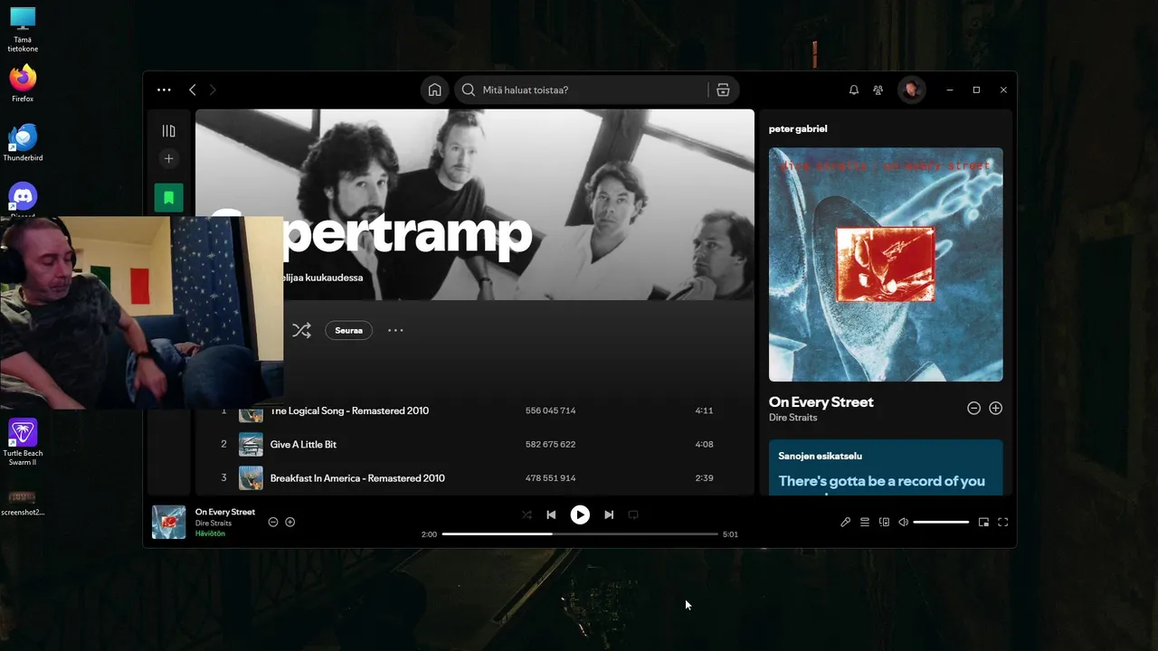The height and width of the screenshot is (651, 1158).
Task: Click Give A Little Bit album thumbnail
Action: click(251, 444)
